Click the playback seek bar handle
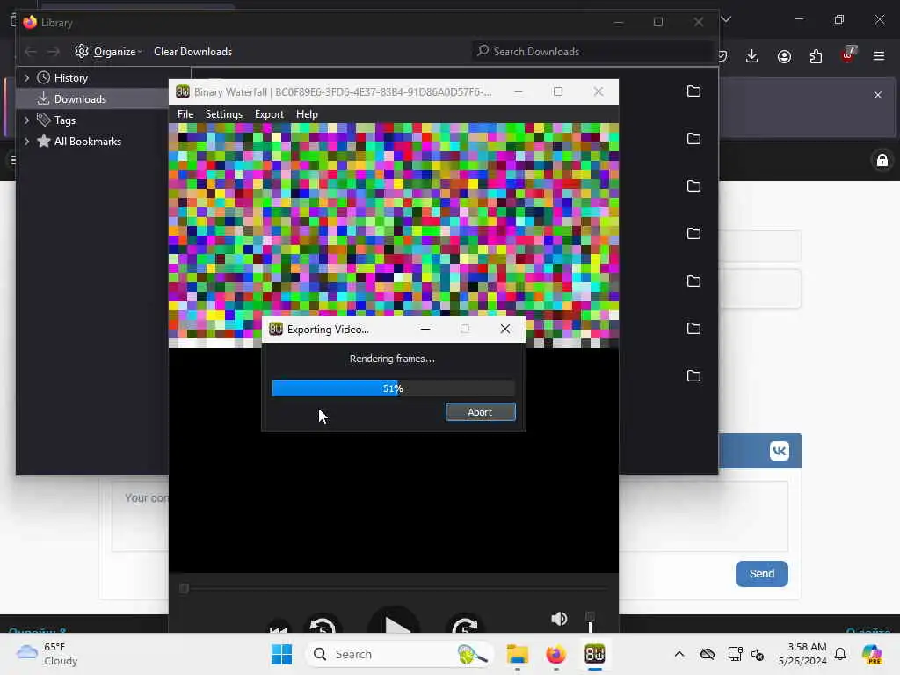This screenshot has width=900, height=675. [184, 588]
